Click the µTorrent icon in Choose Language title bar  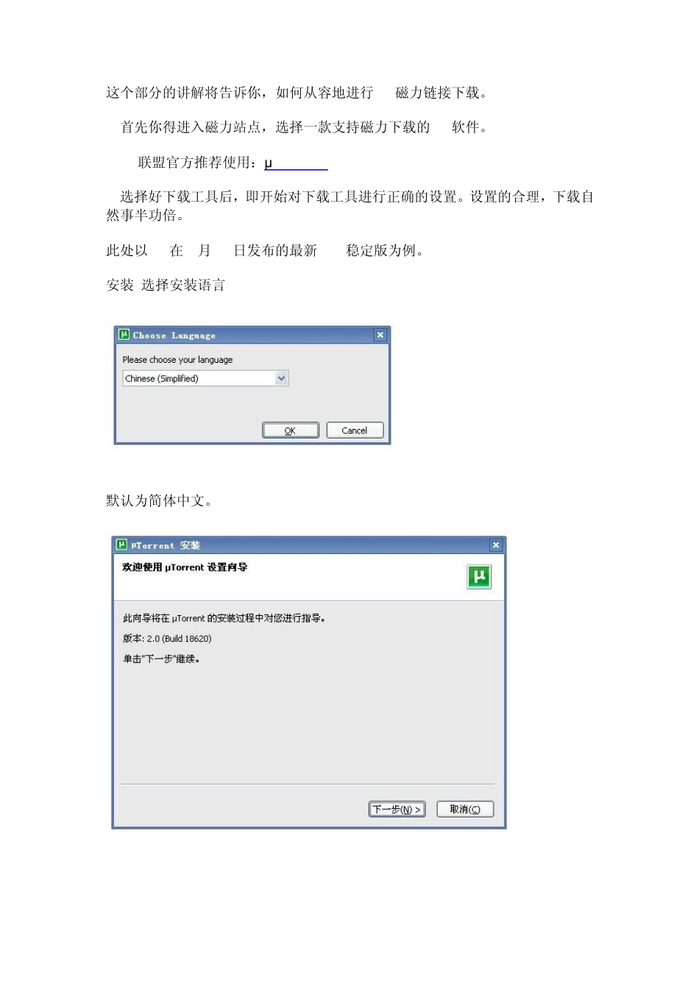tap(124, 335)
